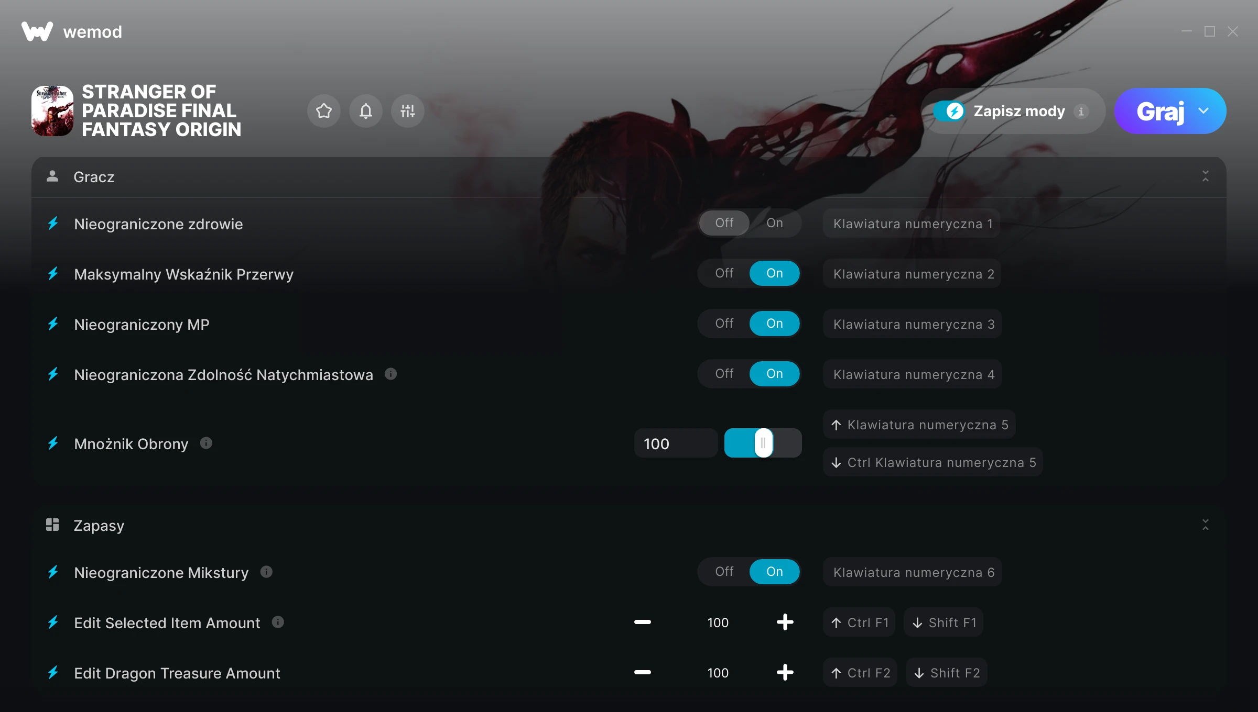Turn On Nieograniczone zdrowie
The width and height of the screenshot is (1258, 712).
coord(775,223)
